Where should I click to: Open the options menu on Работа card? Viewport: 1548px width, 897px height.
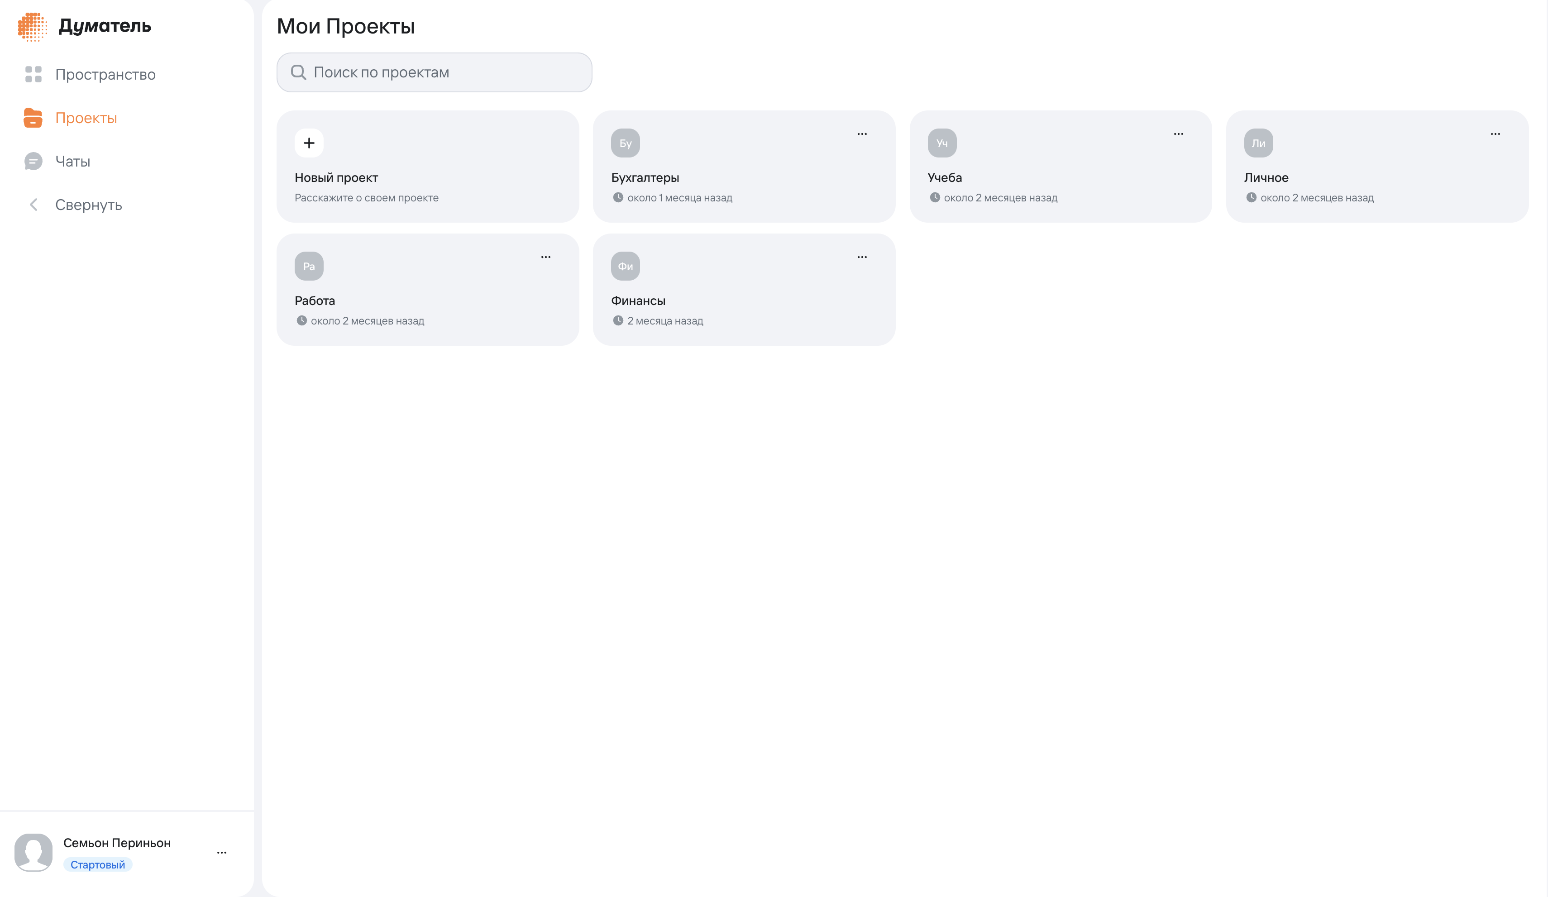545,256
